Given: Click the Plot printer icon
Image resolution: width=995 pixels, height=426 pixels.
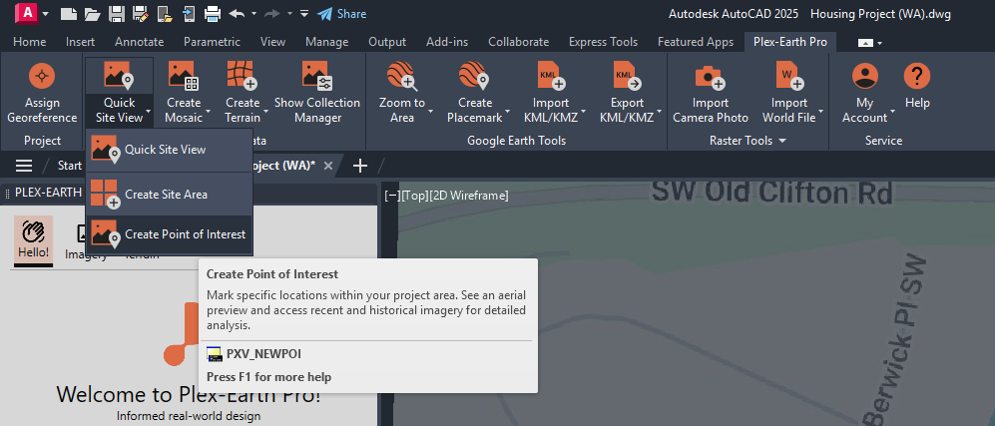Looking at the screenshot, I should point(213,13).
